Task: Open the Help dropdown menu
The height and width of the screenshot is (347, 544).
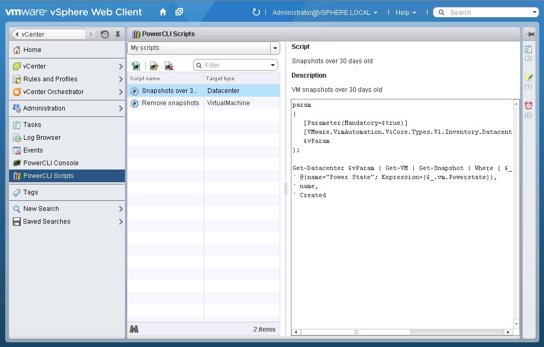Action: (406, 12)
